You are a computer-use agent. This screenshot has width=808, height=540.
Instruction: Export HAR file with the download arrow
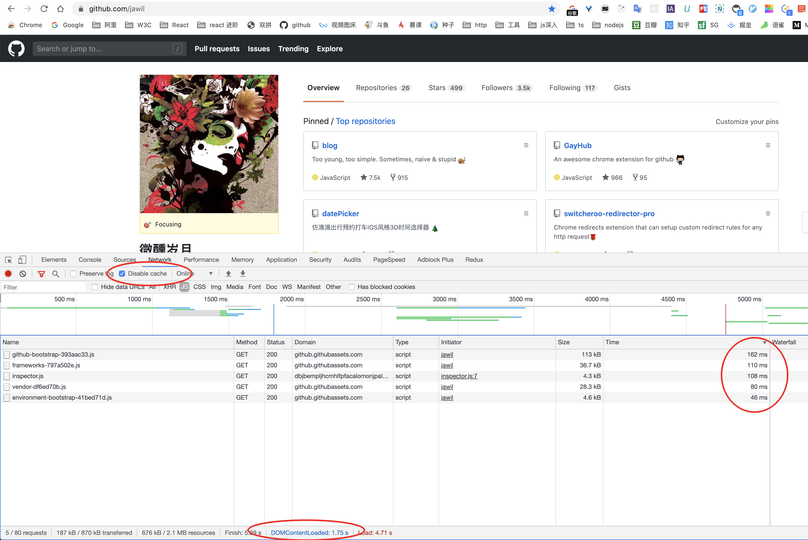243,274
